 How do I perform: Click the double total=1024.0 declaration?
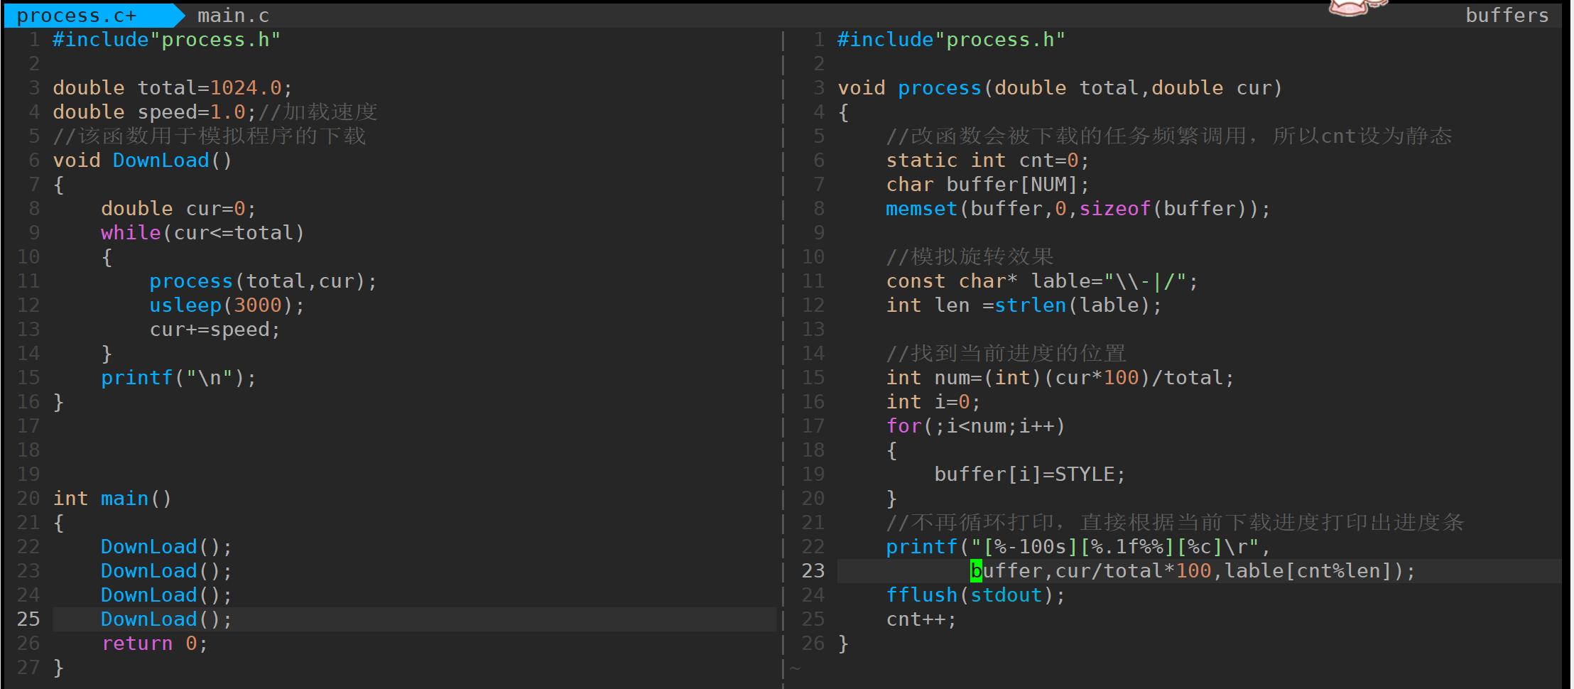pos(172,88)
